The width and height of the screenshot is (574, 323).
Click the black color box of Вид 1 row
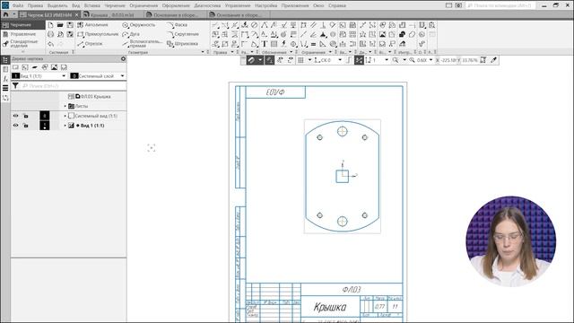pyautogui.click(x=44, y=126)
